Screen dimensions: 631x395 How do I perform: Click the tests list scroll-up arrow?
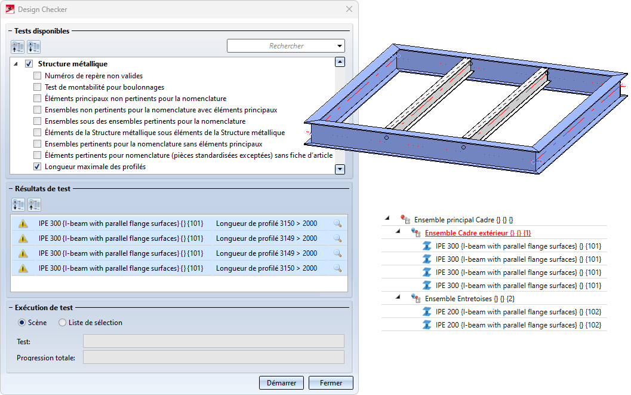pos(340,62)
